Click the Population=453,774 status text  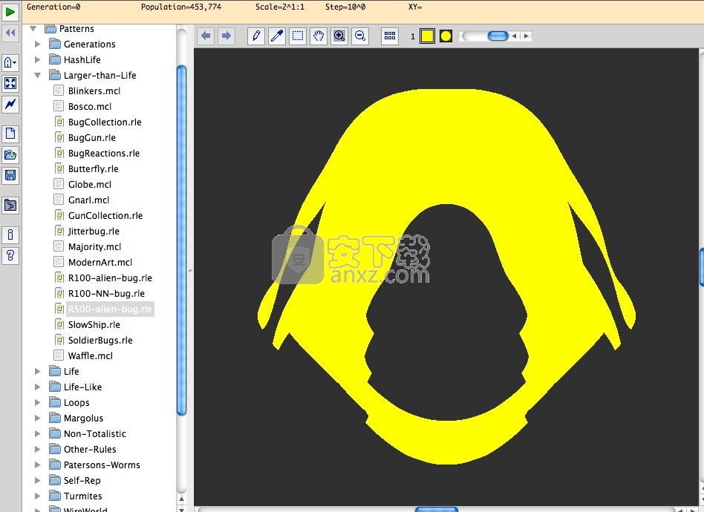[181, 7]
